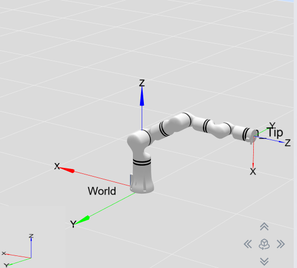The image size is (297, 268).
Task: Rotate view right with double-chevron right arrow
Action: [281, 244]
